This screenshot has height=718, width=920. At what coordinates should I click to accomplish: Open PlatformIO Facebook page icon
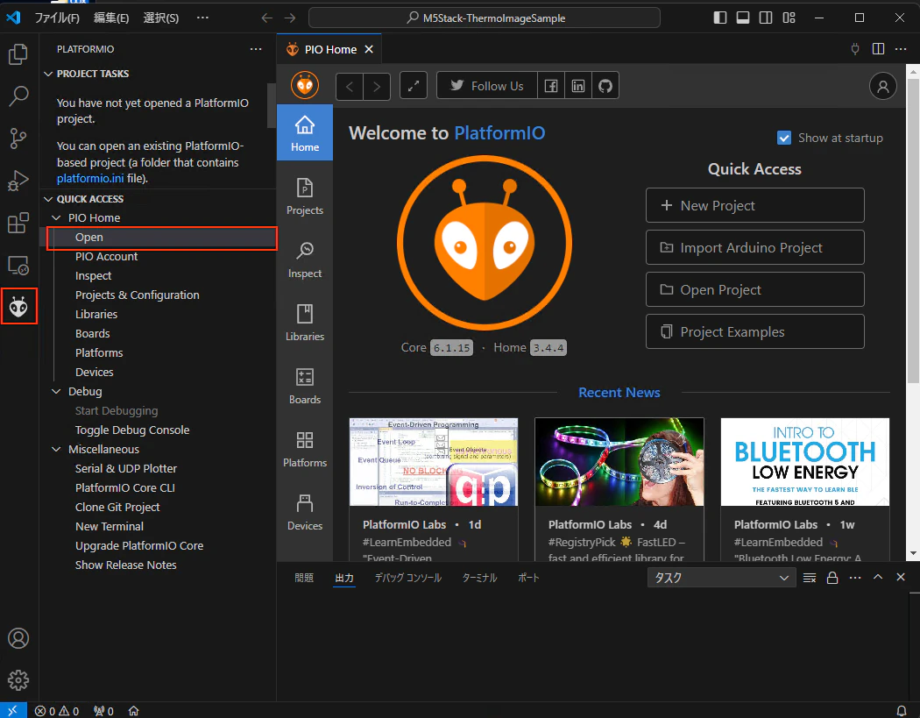[551, 86]
